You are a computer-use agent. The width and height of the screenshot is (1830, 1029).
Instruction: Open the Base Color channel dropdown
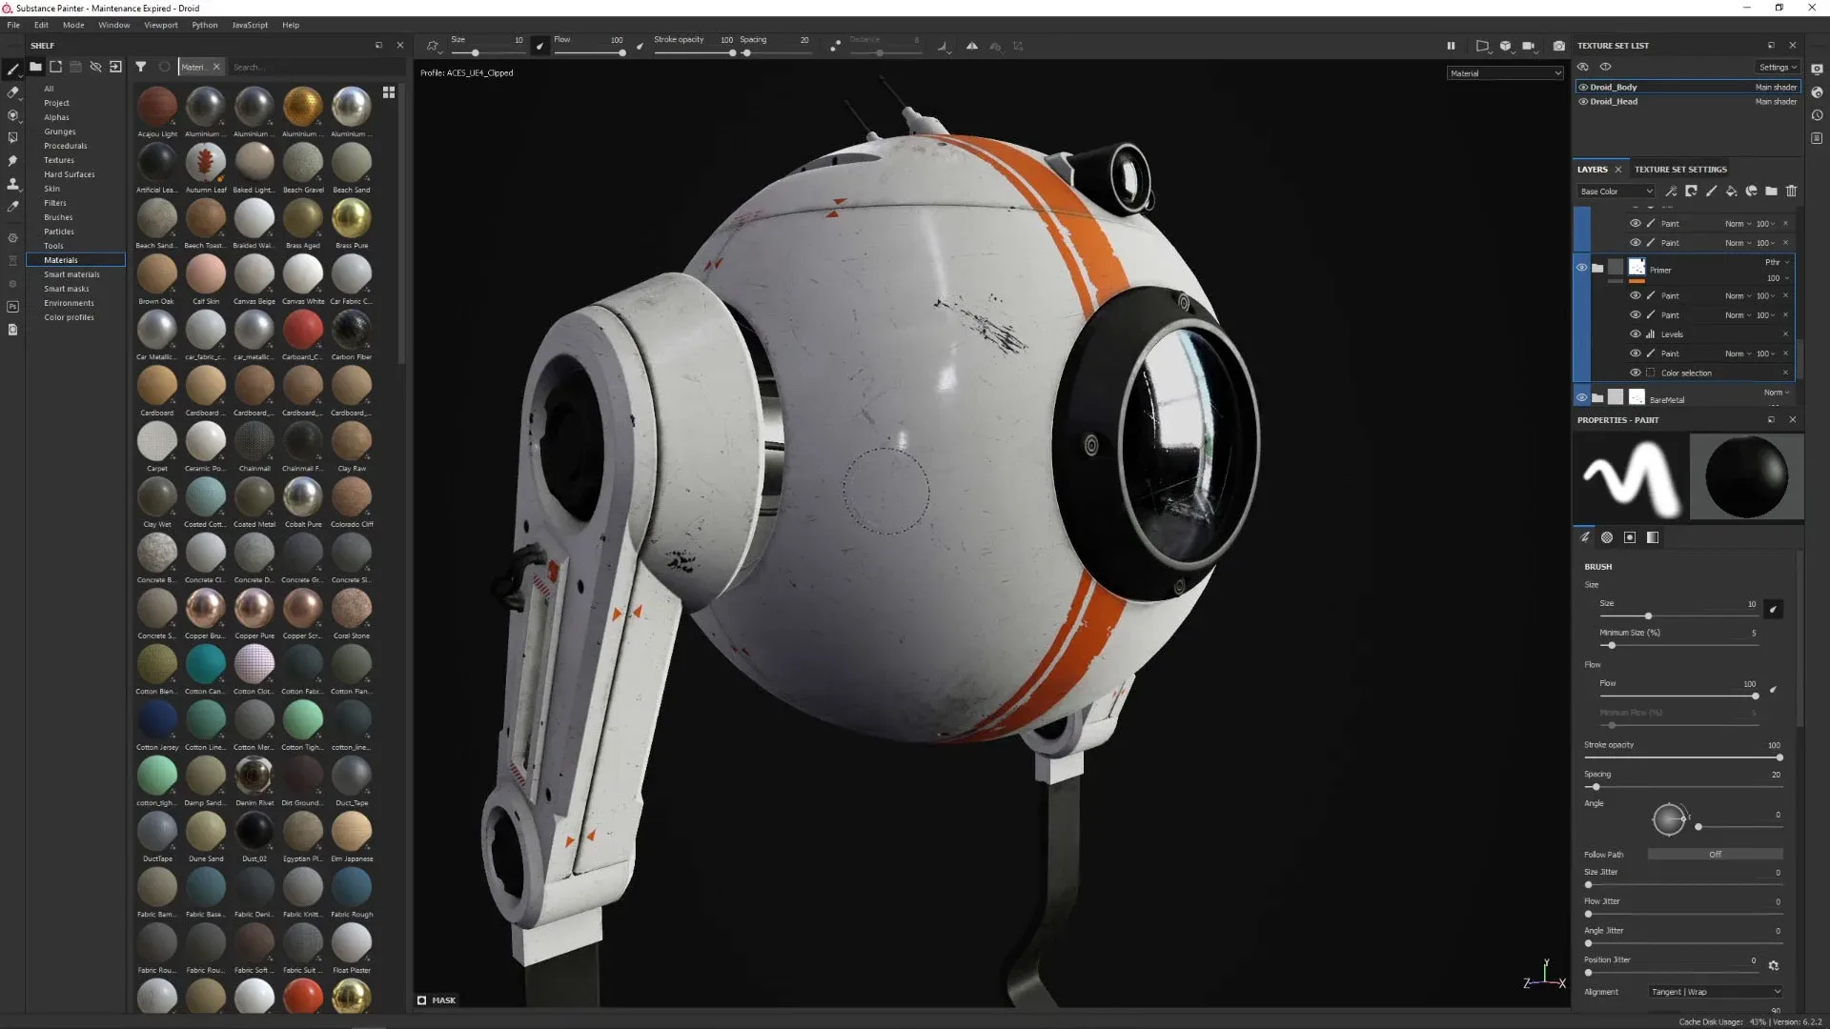tap(1616, 192)
